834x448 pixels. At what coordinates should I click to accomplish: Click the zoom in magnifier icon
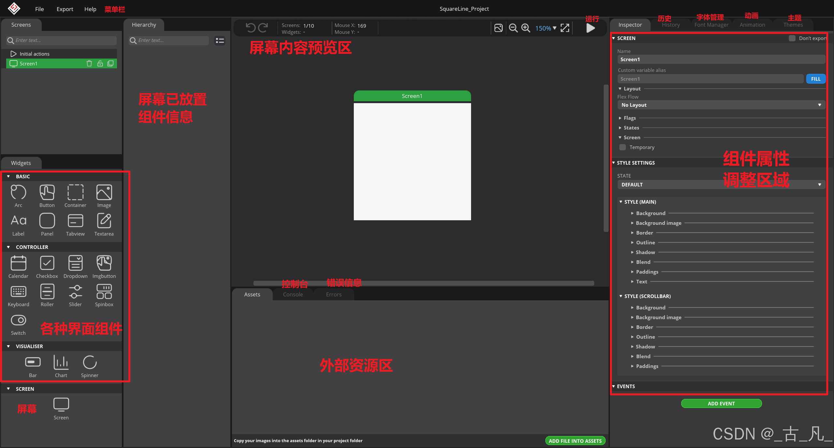[x=525, y=28]
